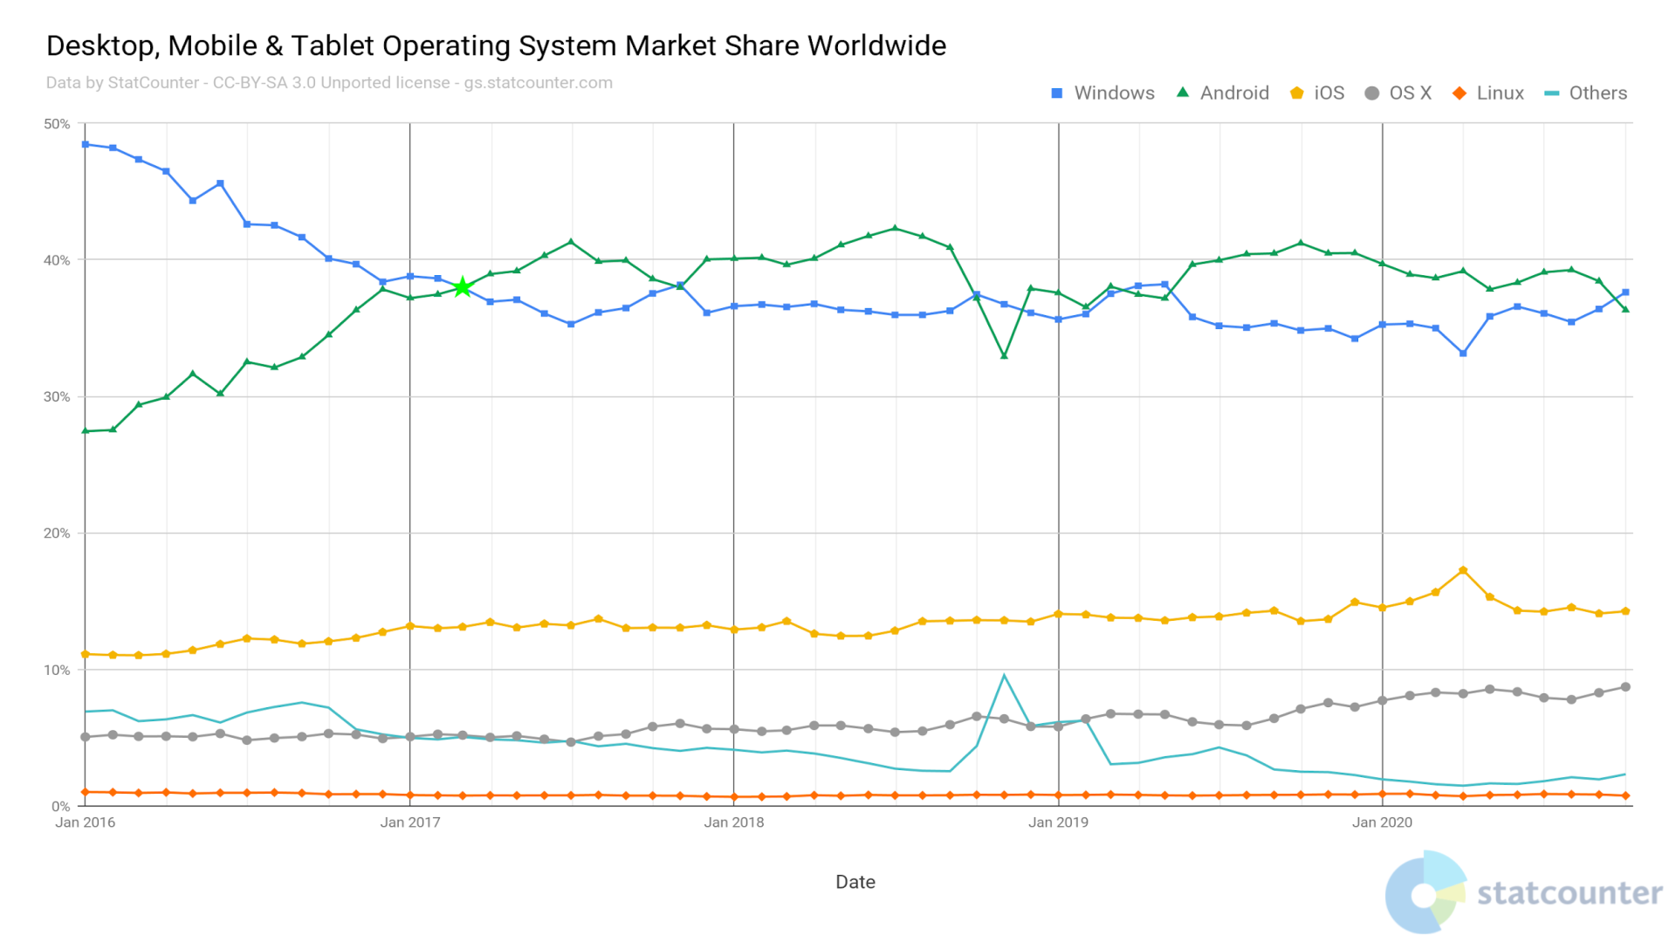Click the first Windows data point at Jan 2016
This screenshot has width=1676, height=943.
click(86, 144)
